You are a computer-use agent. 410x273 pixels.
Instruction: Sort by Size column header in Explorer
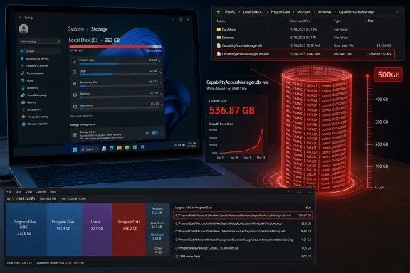(x=370, y=21)
